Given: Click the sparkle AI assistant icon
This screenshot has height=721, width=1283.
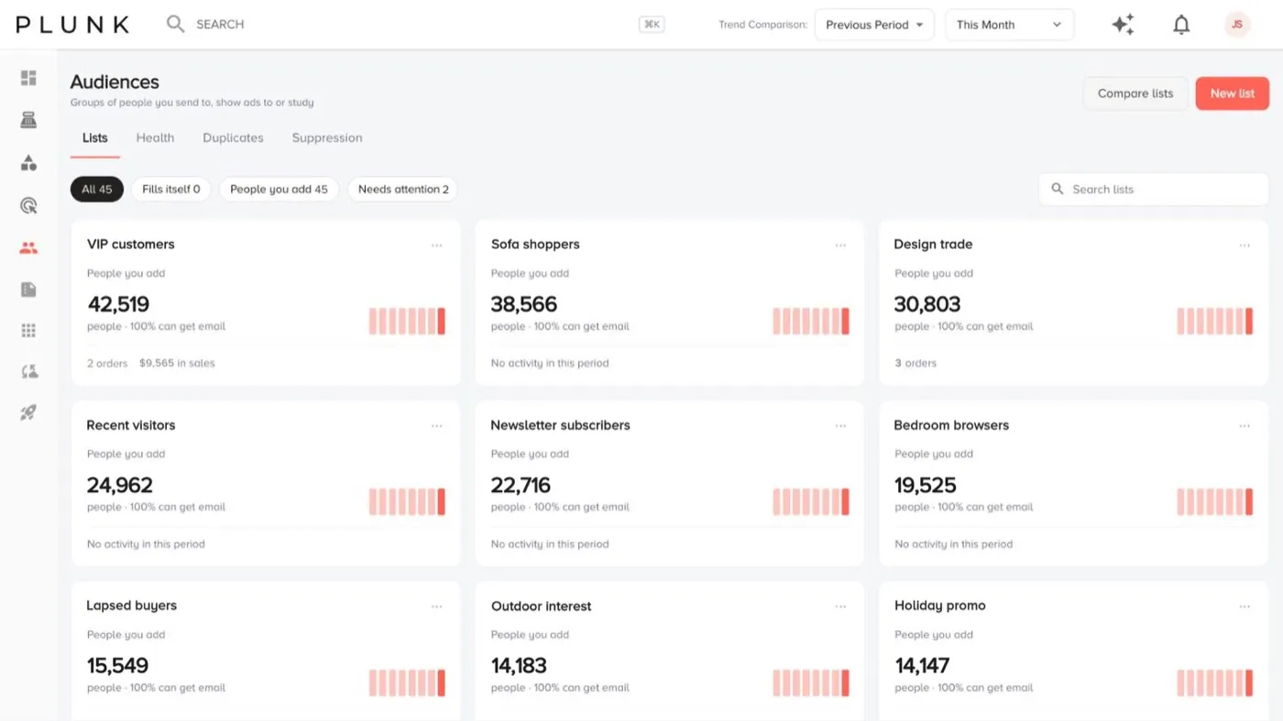Looking at the screenshot, I should [1123, 25].
